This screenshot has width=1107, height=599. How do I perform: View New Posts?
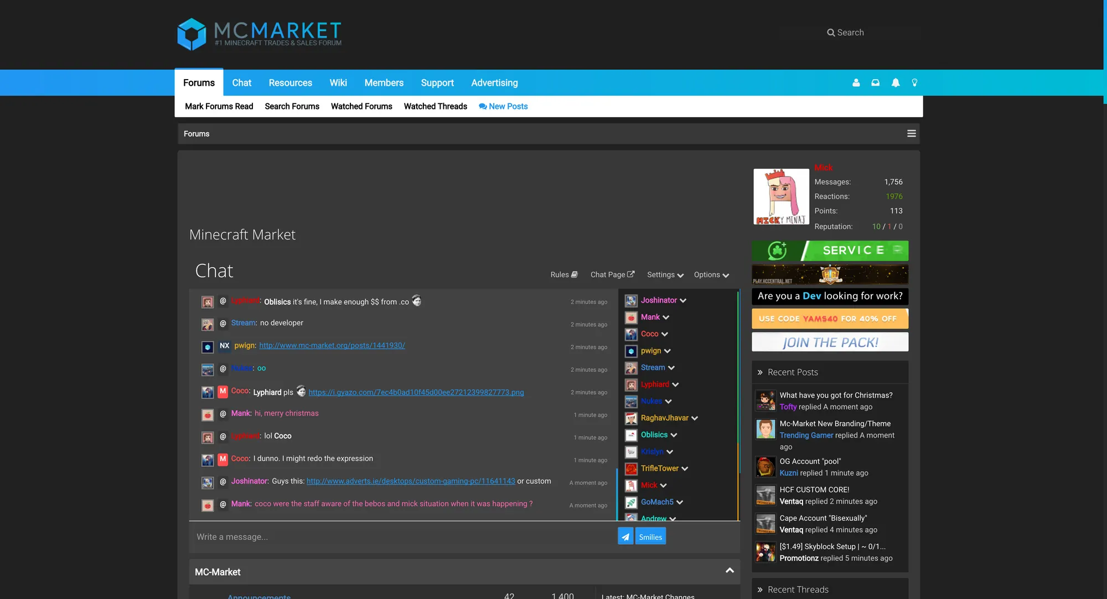(503, 106)
